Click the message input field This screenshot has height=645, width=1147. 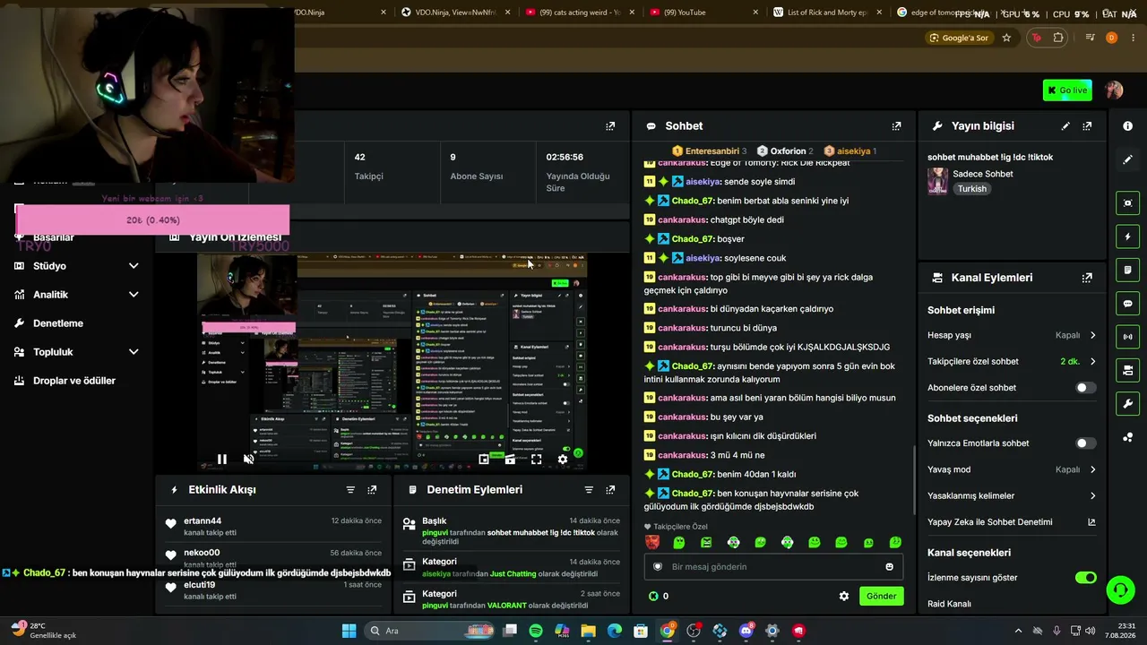(773, 567)
